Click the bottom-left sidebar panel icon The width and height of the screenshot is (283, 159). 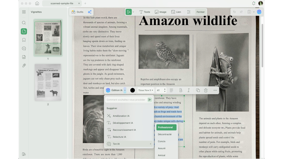[x=24, y=154]
